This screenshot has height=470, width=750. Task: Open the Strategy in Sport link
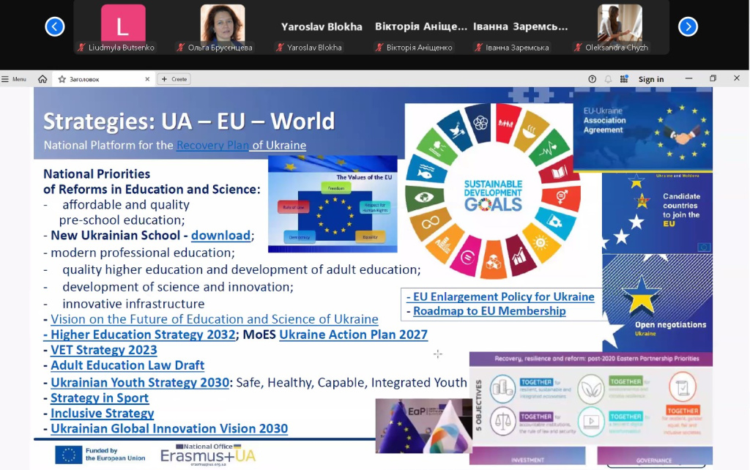click(100, 398)
